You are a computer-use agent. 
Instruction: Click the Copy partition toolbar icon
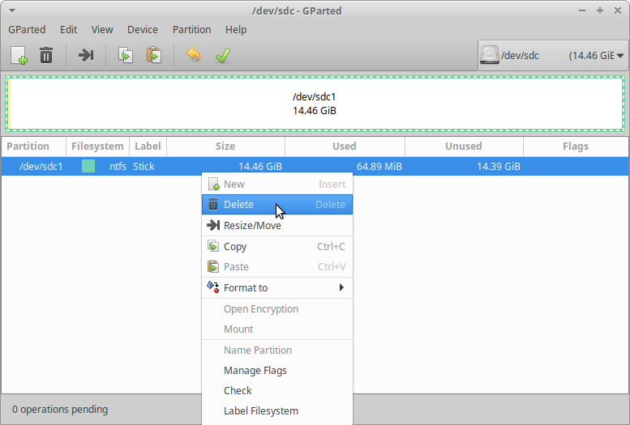pyautogui.click(x=126, y=55)
